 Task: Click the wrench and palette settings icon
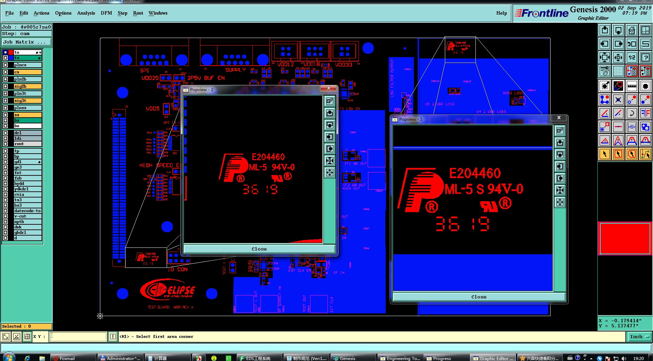tap(605, 71)
